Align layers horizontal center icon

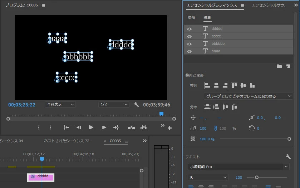[x=216, y=85]
